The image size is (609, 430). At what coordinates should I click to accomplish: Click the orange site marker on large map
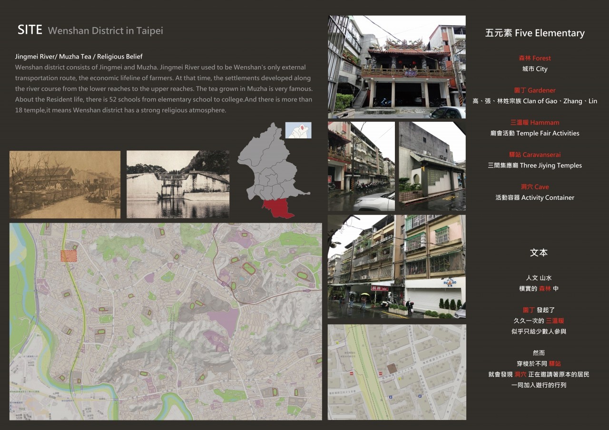[69, 256]
